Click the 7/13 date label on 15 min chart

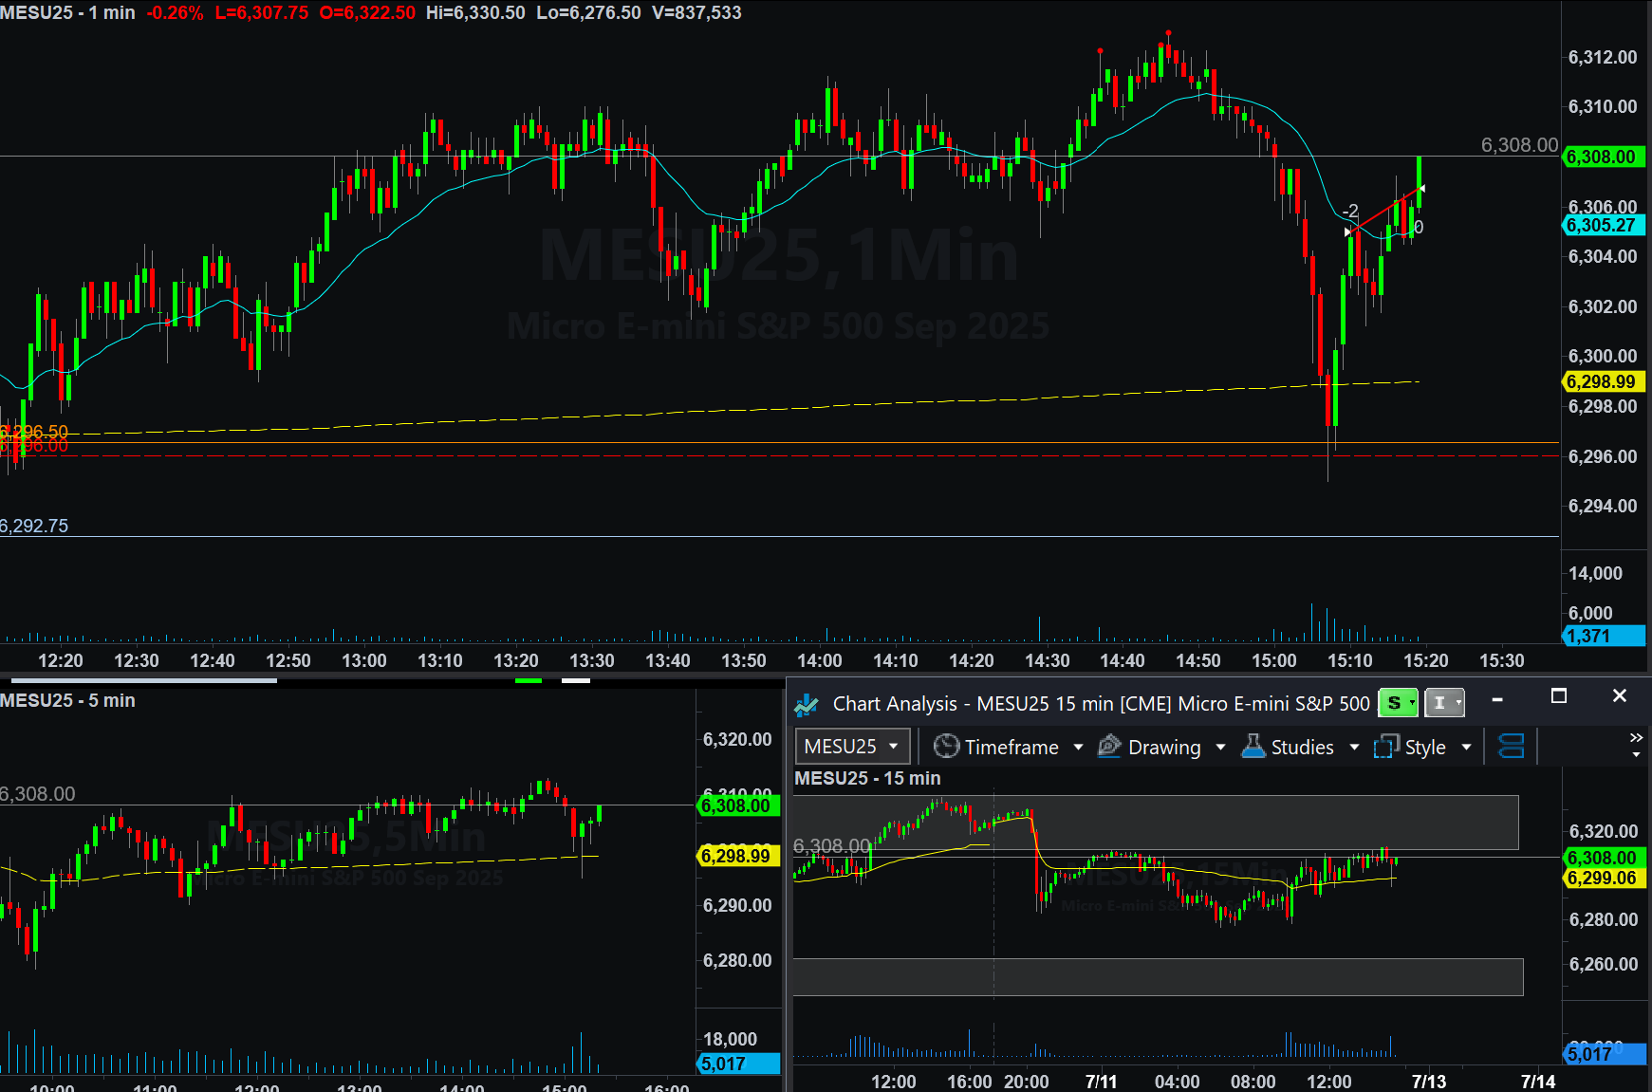pyautogui.click(x=1429, y=1082)
